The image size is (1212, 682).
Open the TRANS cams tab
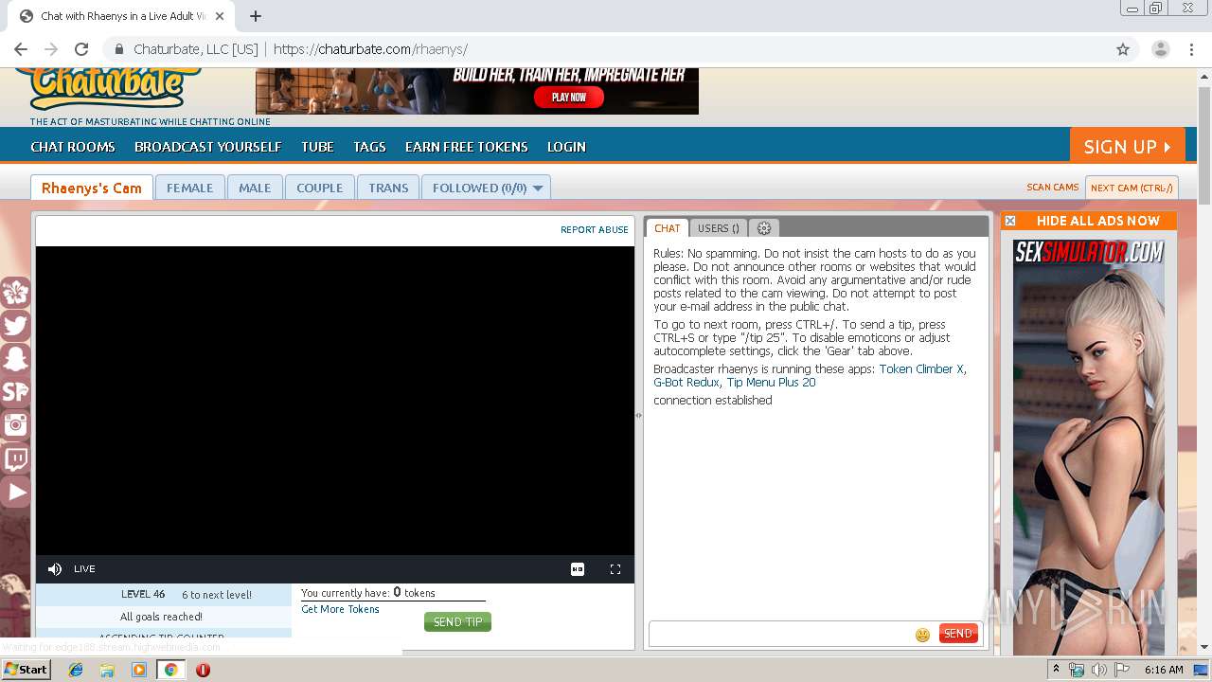click(x=388, y=188)
